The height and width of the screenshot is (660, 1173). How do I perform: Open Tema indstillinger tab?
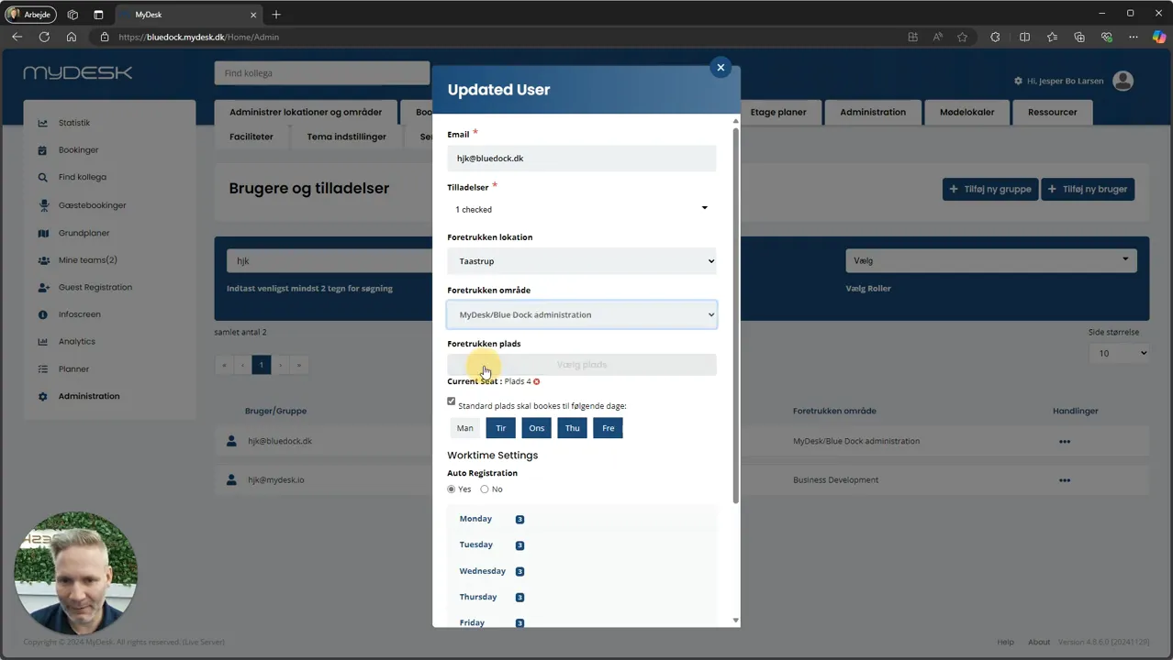346,137
